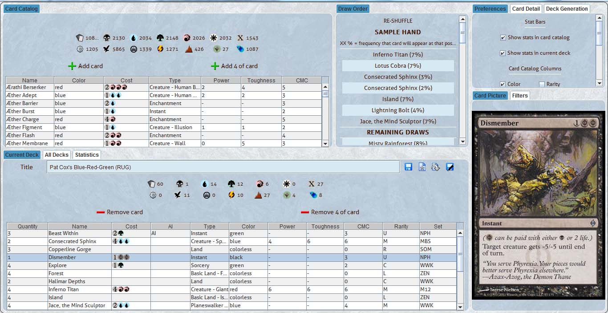Click the black skull icon in Card Catalog stats
The height and width of the screenshot is (313, 608).
(107, 38)
